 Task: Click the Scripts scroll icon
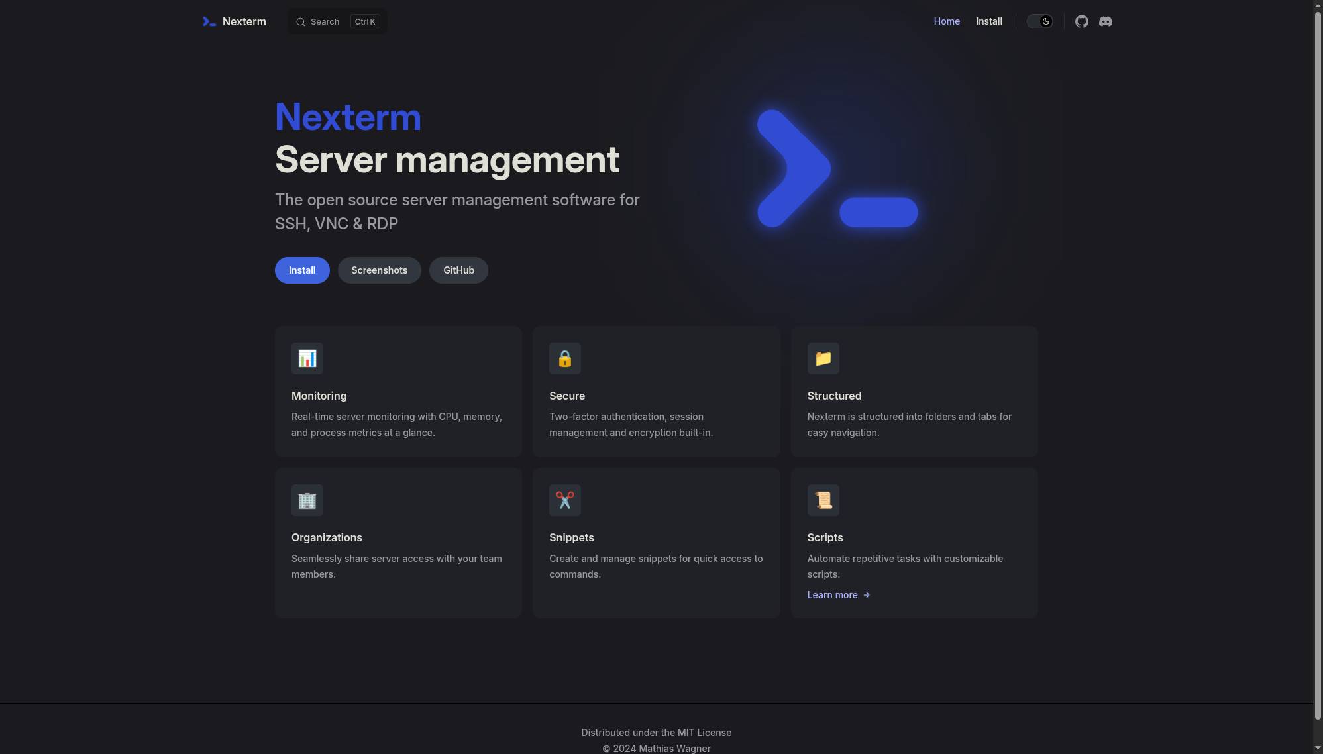click(x=823, y=500)
